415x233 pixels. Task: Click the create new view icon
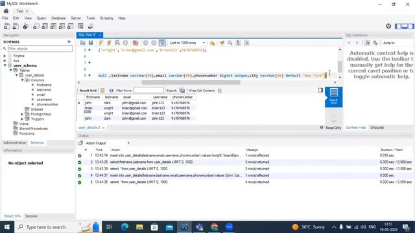pyautogui.click(x=53, y=26)
